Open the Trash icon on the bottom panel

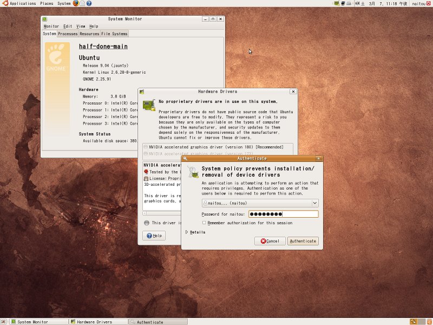click(x=429, y=321)
